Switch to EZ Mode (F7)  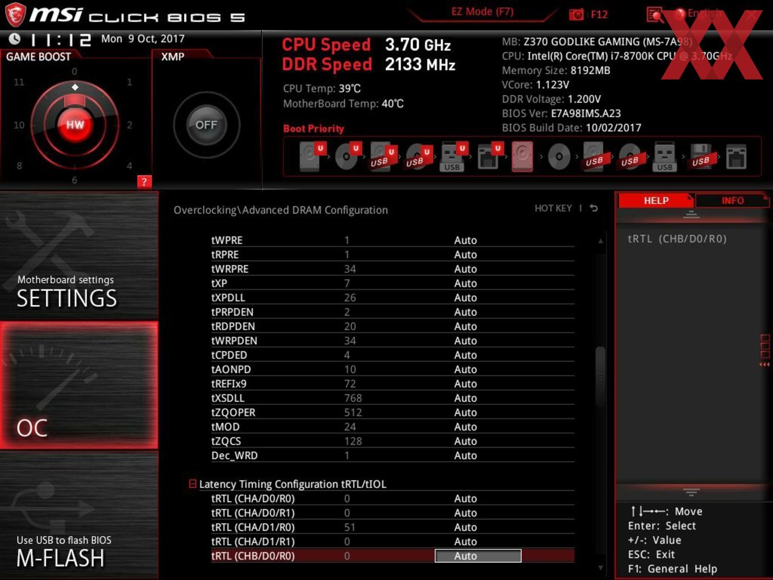pyautogui.click(x=482, y=11)
